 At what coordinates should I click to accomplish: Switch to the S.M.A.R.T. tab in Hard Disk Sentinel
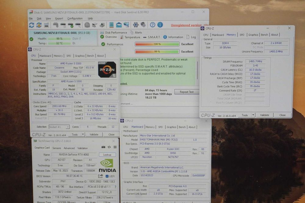pyautogui.click(x=152, y=37)
